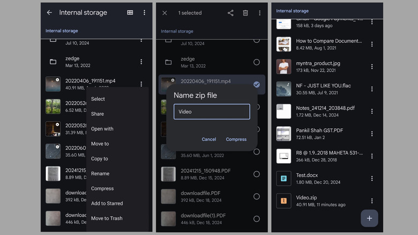This screenshot has width=418, height=235.
Task: Select 20241215_150948.PDF using its circle
Action: (x=257, y=174)
